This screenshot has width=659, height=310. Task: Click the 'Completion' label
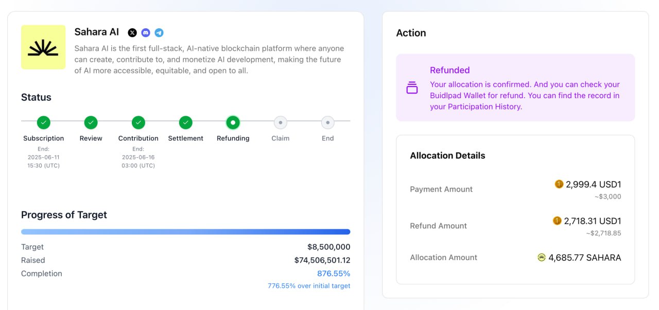(x=42, y=273)
